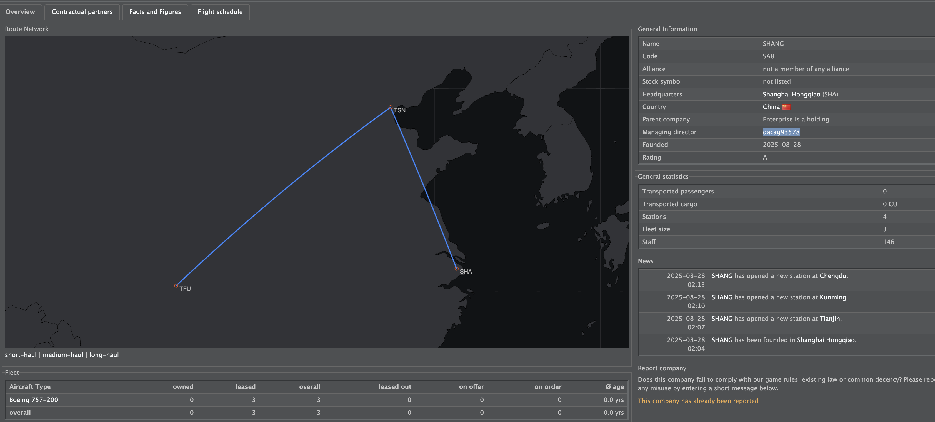The image size is (935, 422).
Task: Click the TFU airport marker on map
Action: point(176,286)
